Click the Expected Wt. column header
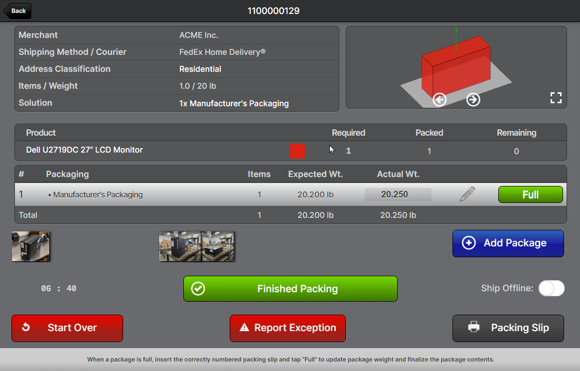This screenshot has width=580, height=371. click(315, 175)
